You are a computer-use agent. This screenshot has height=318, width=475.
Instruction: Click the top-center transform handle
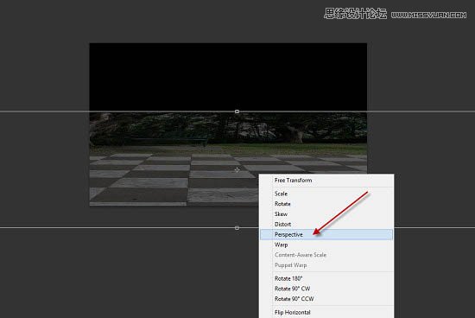tap(237, 111)
